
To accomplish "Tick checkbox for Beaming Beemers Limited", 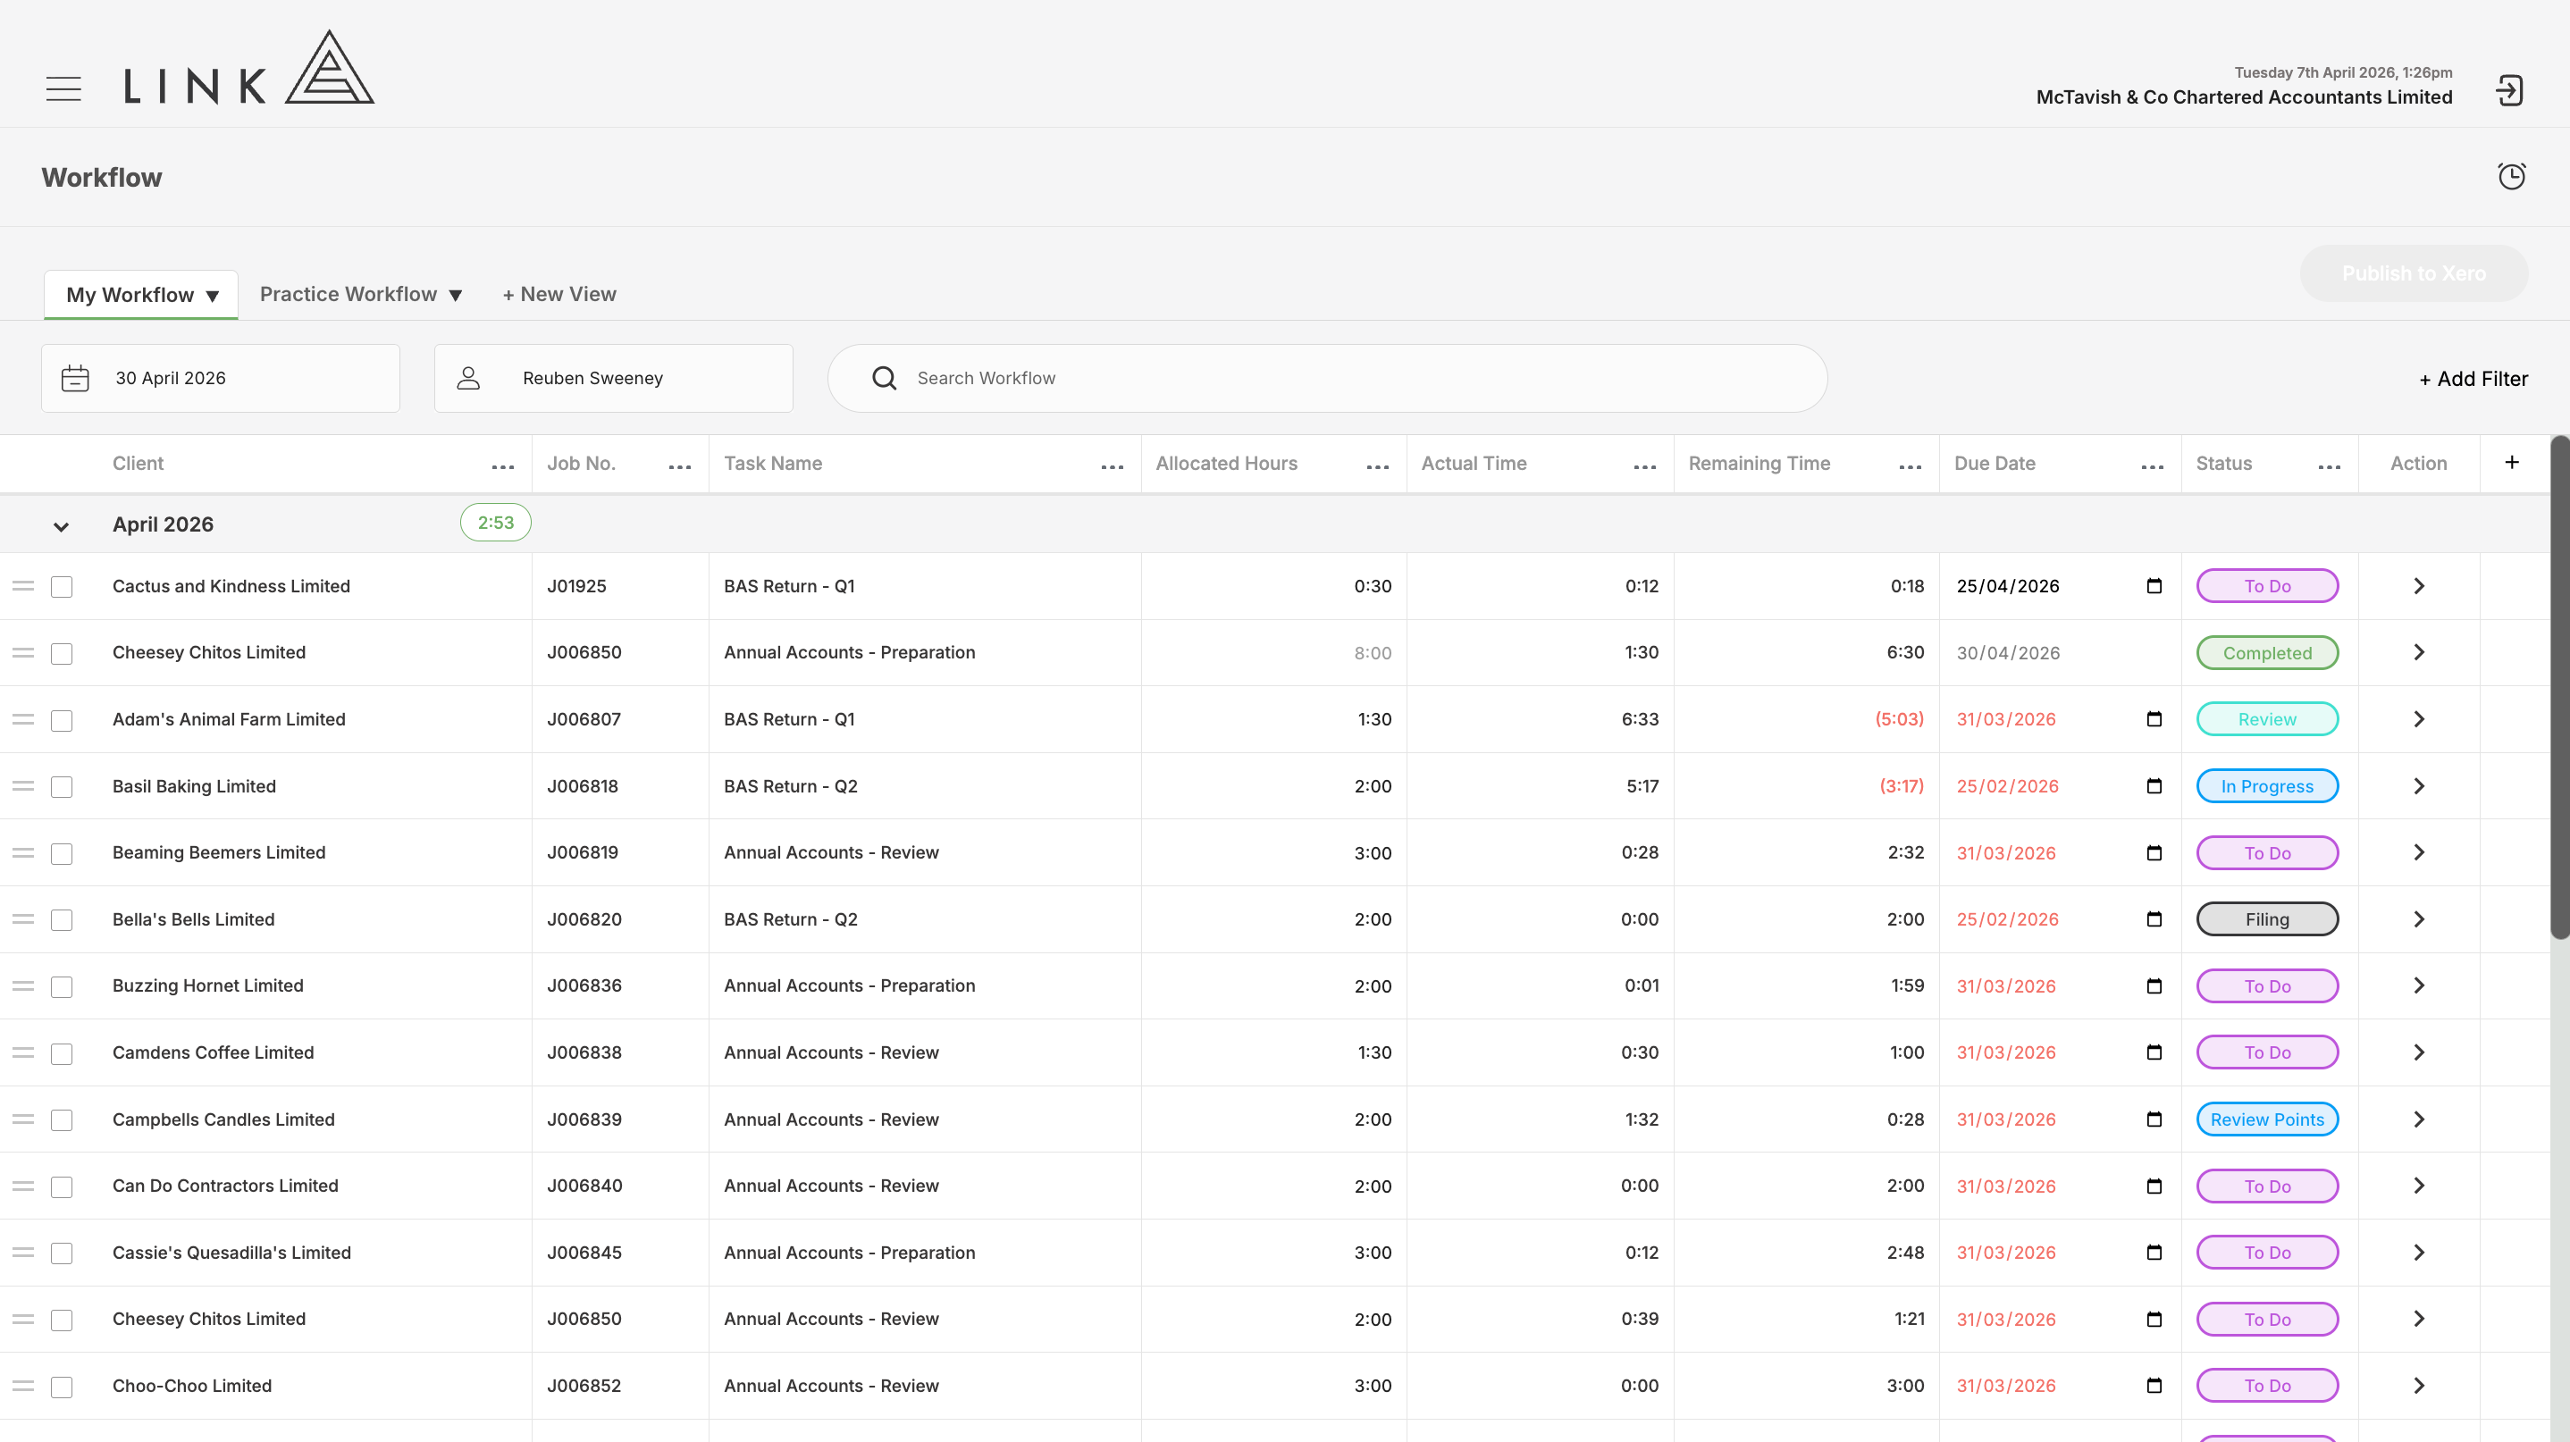I will point(62,853).
